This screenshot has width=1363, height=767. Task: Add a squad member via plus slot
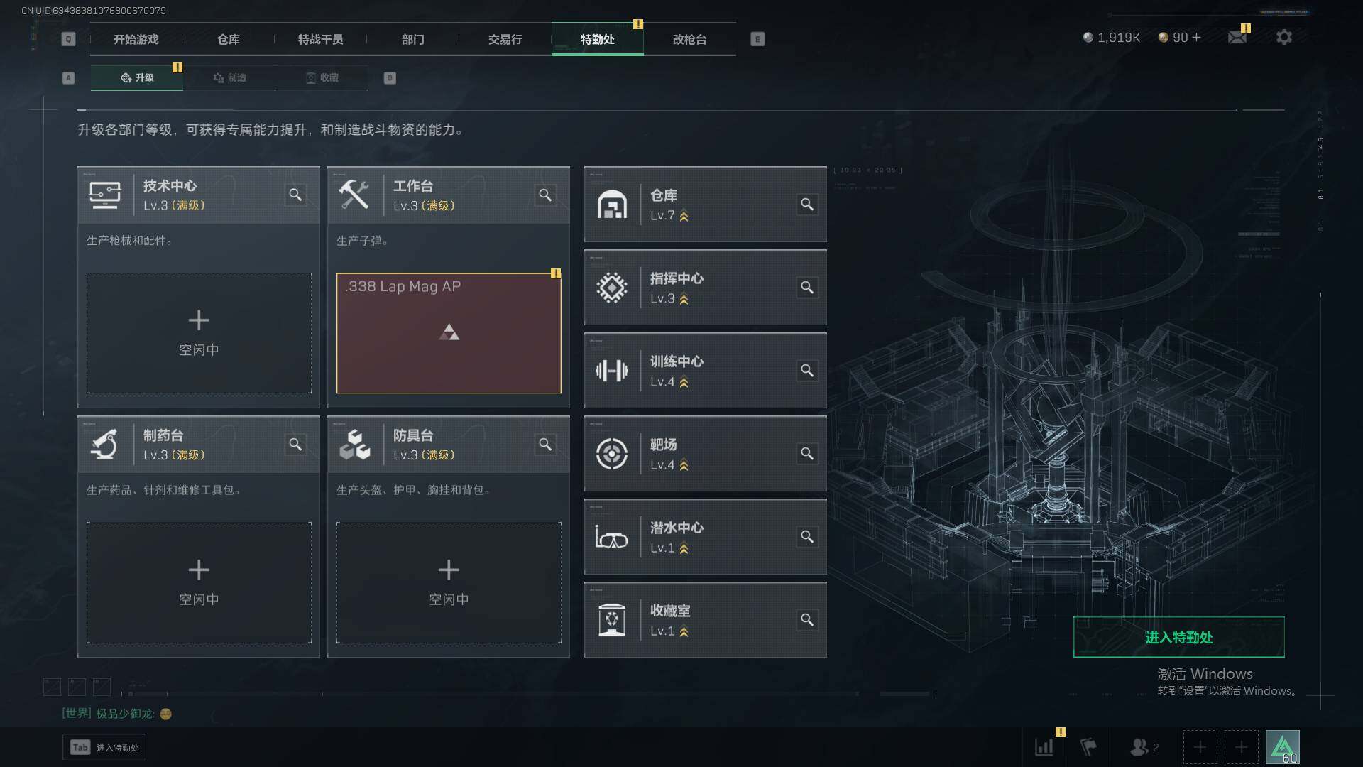(1200, 747)
